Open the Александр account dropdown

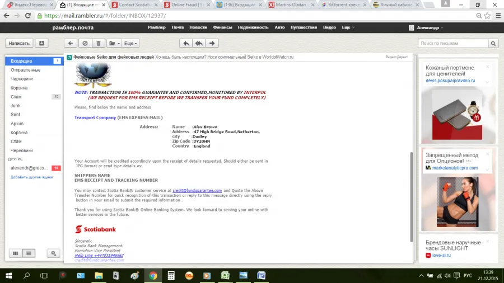pyautogui.click(x=426, y=28)
